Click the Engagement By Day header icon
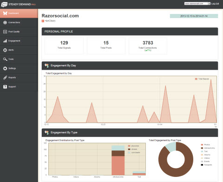Image resolution: width=223 pixels, height=182 pixels. [46, 65]
